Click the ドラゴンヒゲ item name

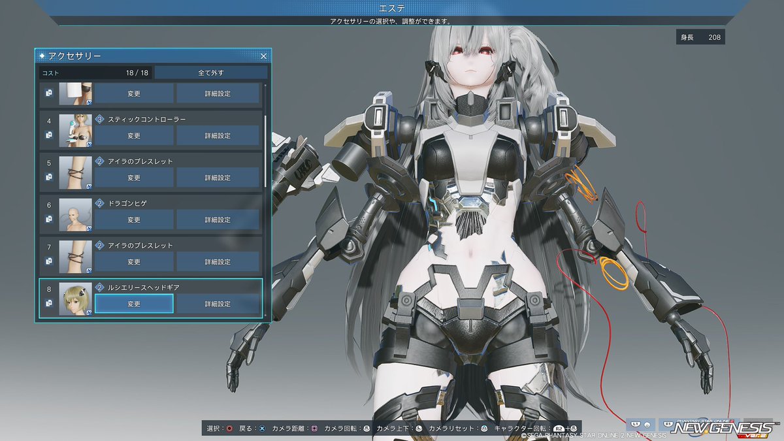pos(127,203)
